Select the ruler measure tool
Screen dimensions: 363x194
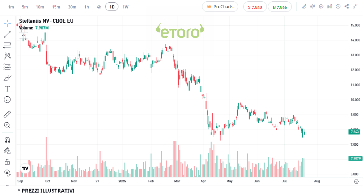pyautogui.click(x=7, y=114)
